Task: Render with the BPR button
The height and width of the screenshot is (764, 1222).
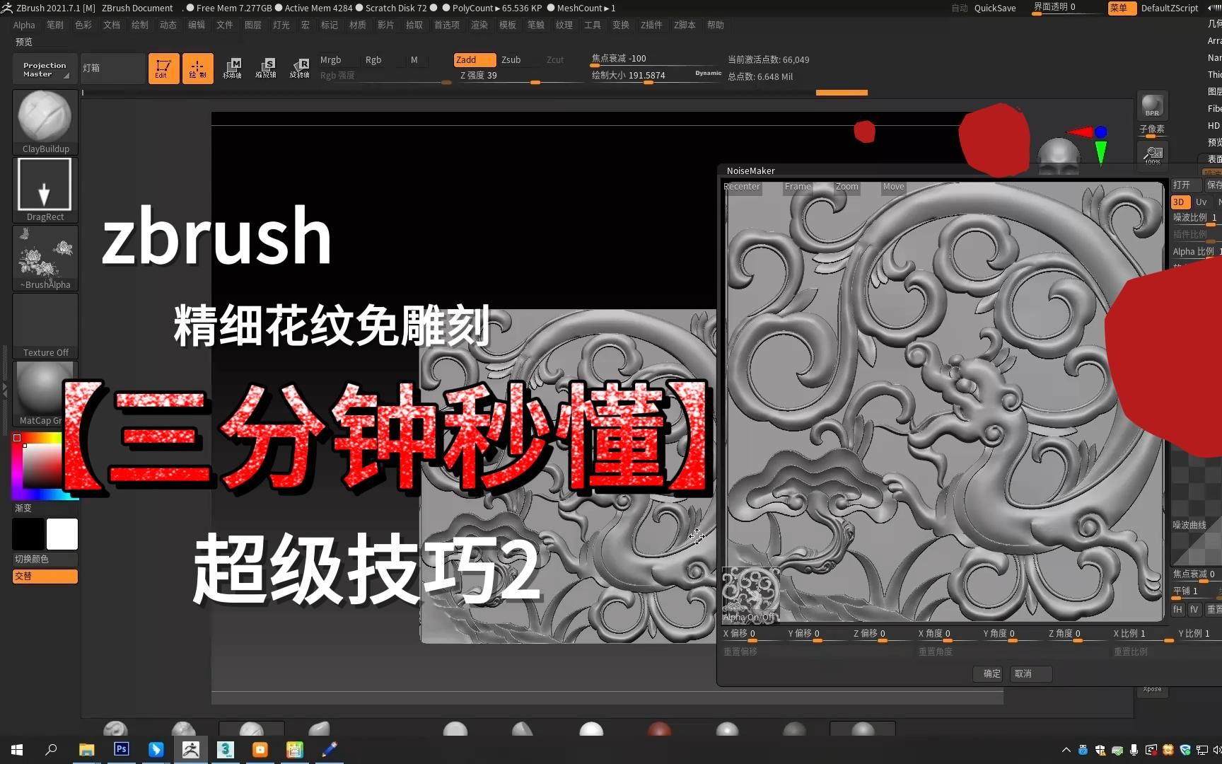Action: (1152, 105)
